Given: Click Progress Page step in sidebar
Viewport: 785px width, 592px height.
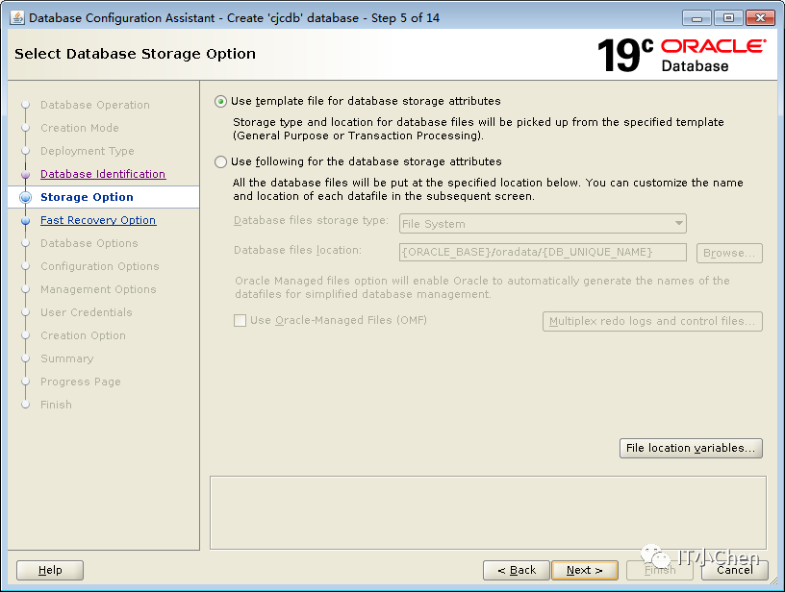Looking at the screenshot, I should (x=81, y=382).
